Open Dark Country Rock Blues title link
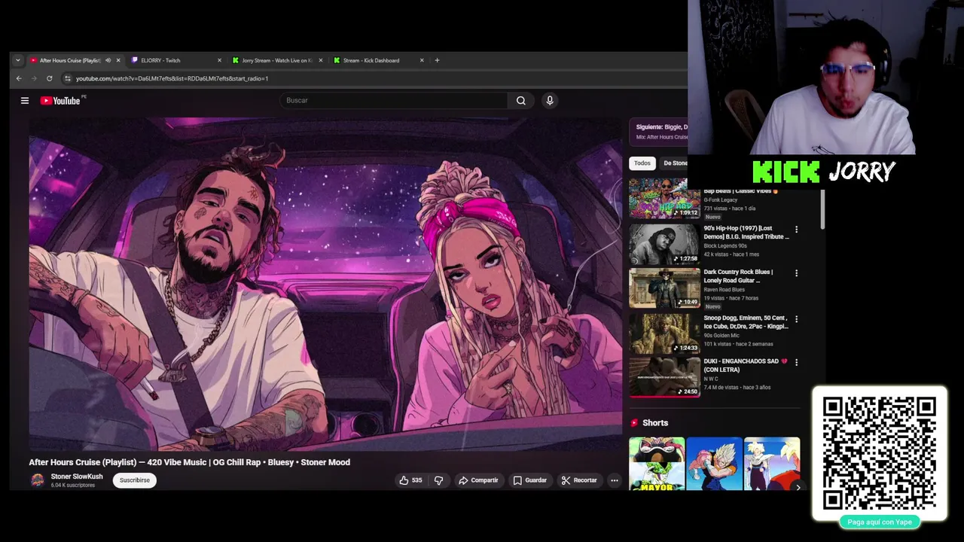The height and width of the screenshot is (542, 964). pos(738,276)
